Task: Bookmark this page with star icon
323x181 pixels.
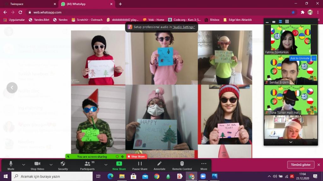Action: tap(293, 12)
